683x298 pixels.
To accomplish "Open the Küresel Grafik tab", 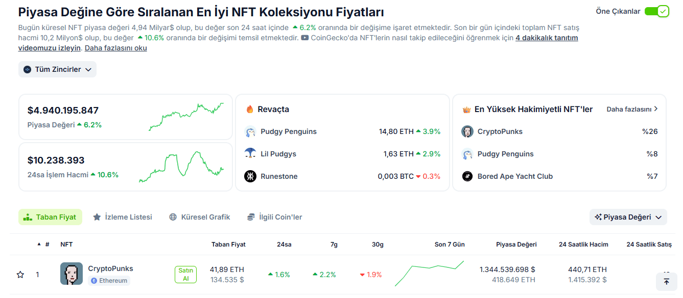I will tap(200, 217).
